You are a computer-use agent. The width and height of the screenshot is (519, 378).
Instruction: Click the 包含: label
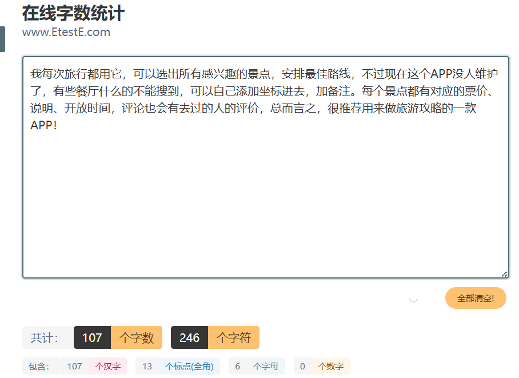pyautogui.click(x=41, y=366)
